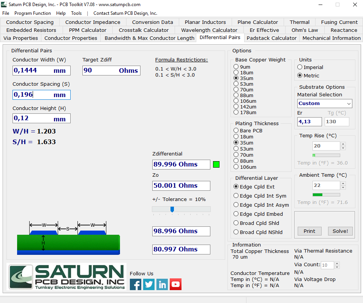
Task: Switch to Conductor Impedance tab
Action: tap(93, 22)
